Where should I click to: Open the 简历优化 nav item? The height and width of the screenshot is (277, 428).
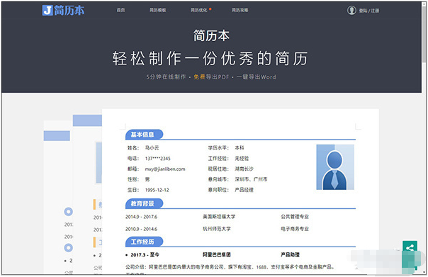point(199,10)
